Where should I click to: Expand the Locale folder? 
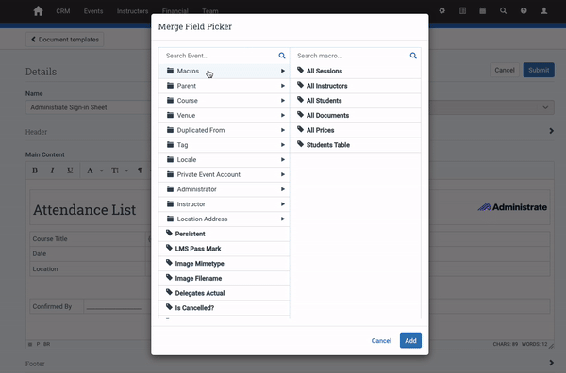224,159
